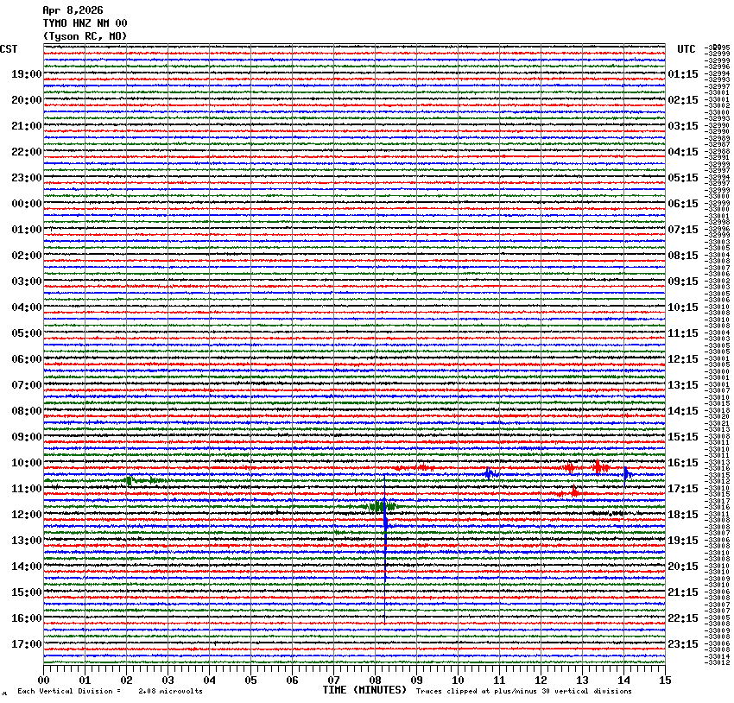
Task: Click the 08 minute tick label
Action: coord(375,680)
